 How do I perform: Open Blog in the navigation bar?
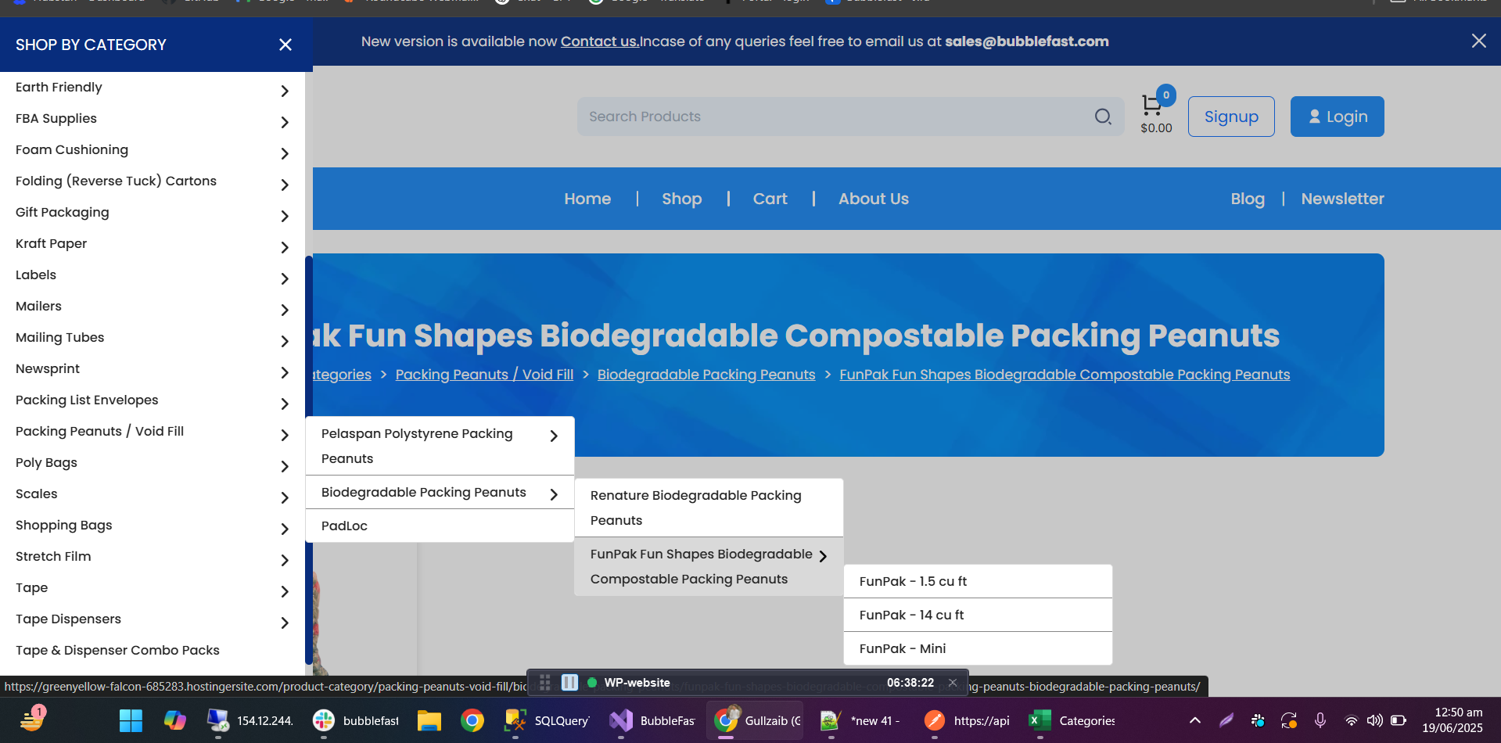pyautogui.click(x=1248, y=199)
